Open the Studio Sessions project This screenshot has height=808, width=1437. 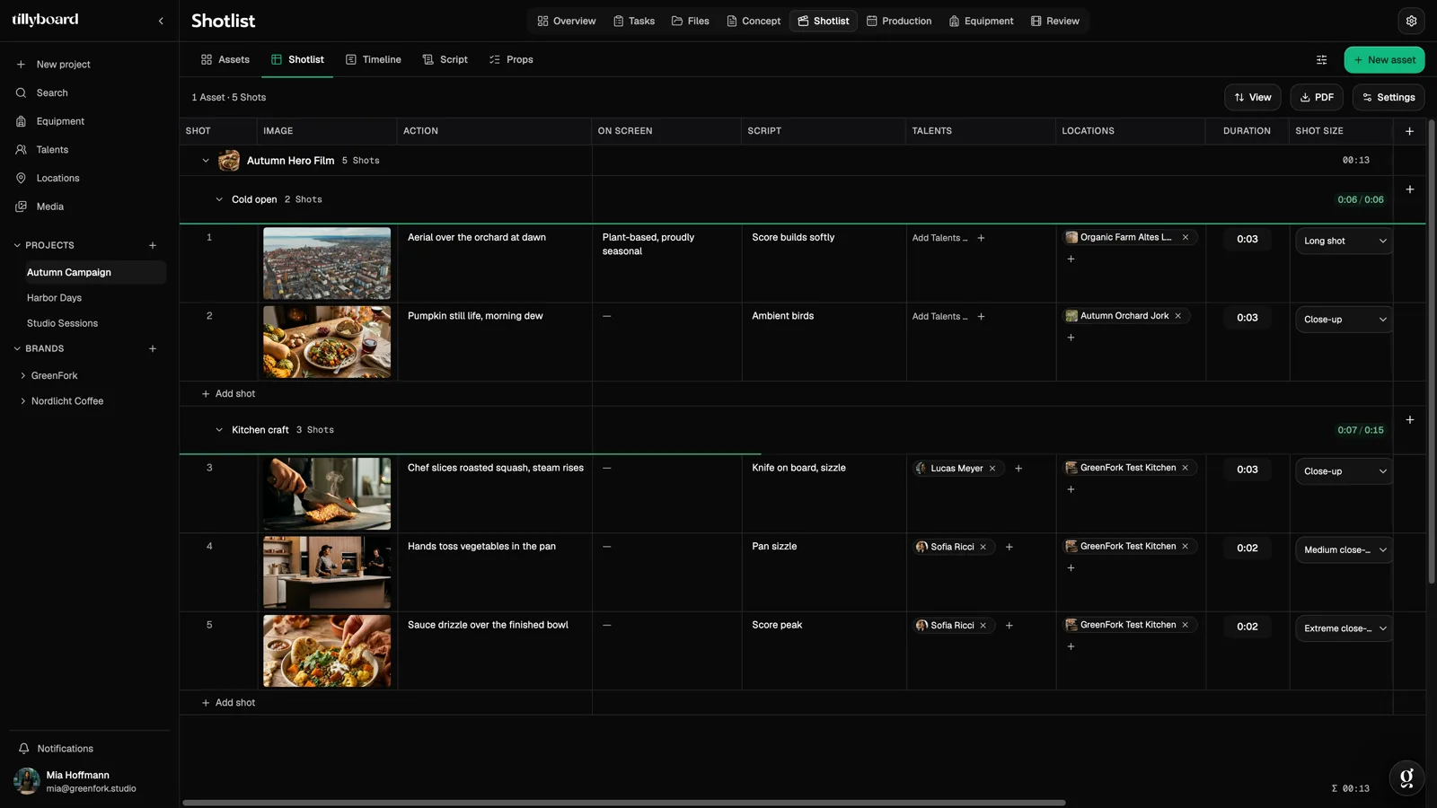pos(62,323)
